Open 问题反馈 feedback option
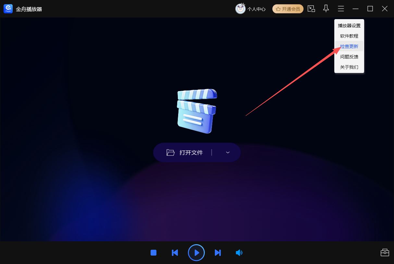The image size is (394, 264). 349,57
